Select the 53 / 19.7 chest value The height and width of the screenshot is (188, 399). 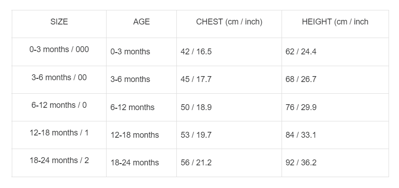196,135
